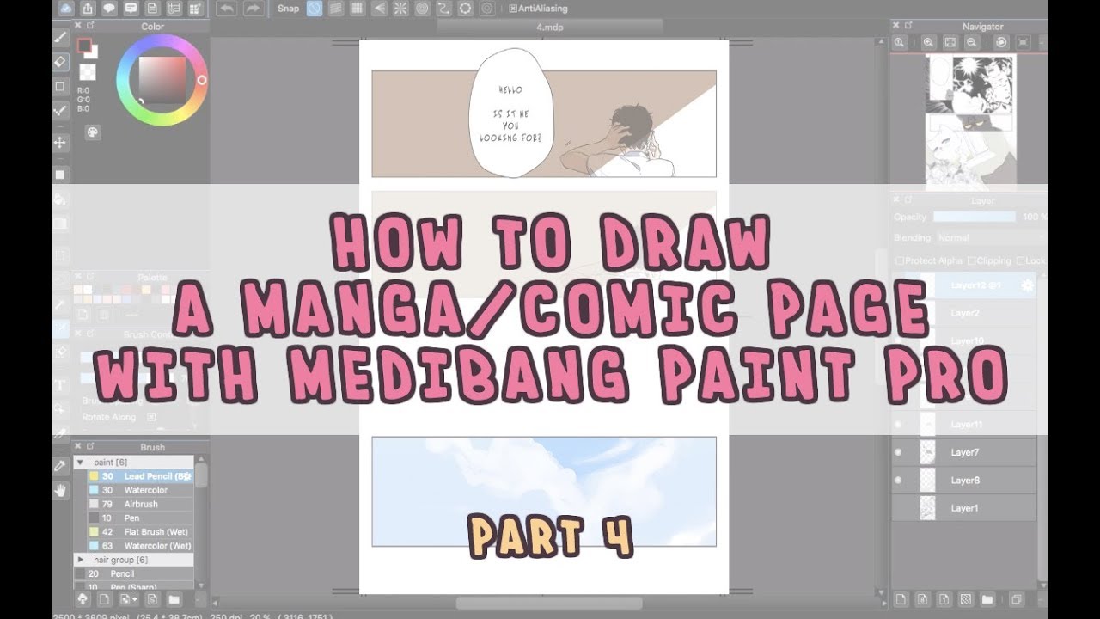This screenshot has width=1100, height=619.
Task: Add new brush with page icon
Action: (104, 598)
